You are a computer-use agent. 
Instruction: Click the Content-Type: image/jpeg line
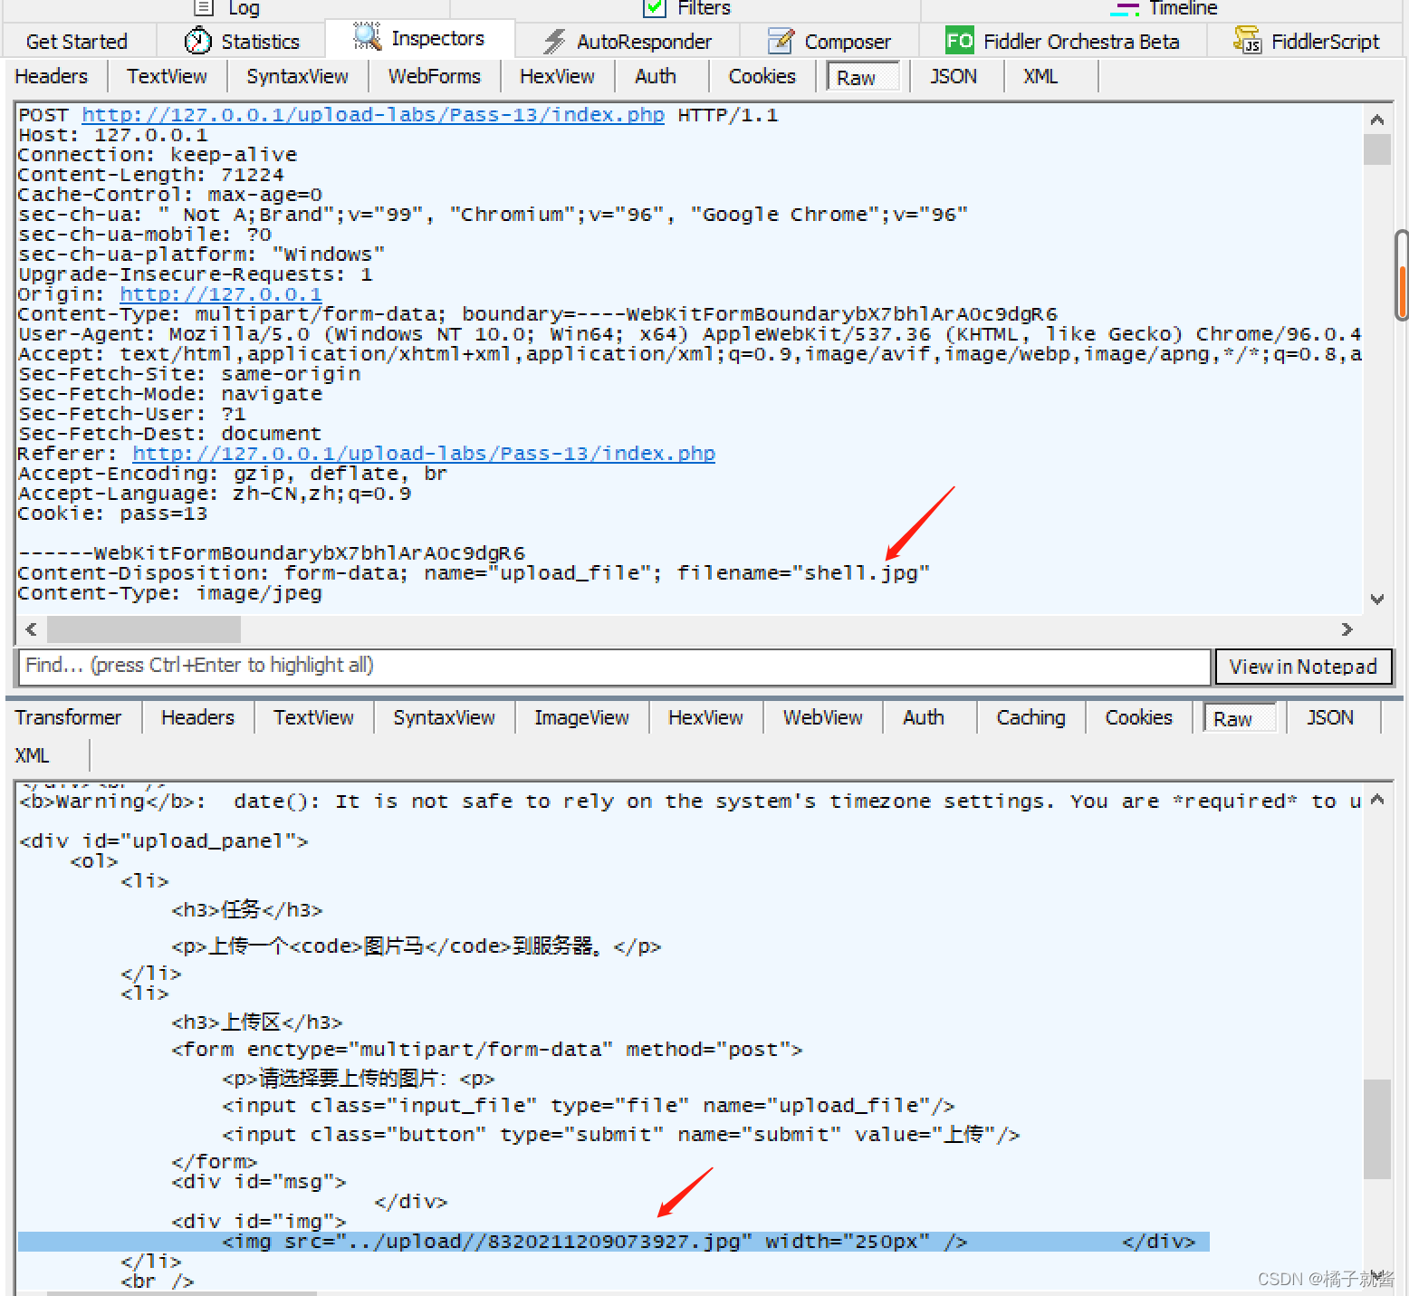click(x=170, y=593)
